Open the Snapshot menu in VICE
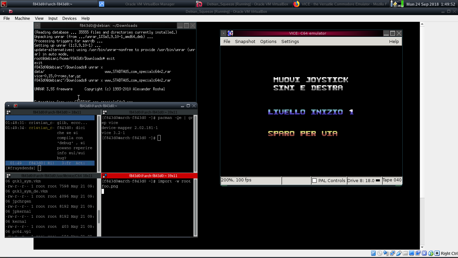 pyautogui.click(x=245, y=42)
